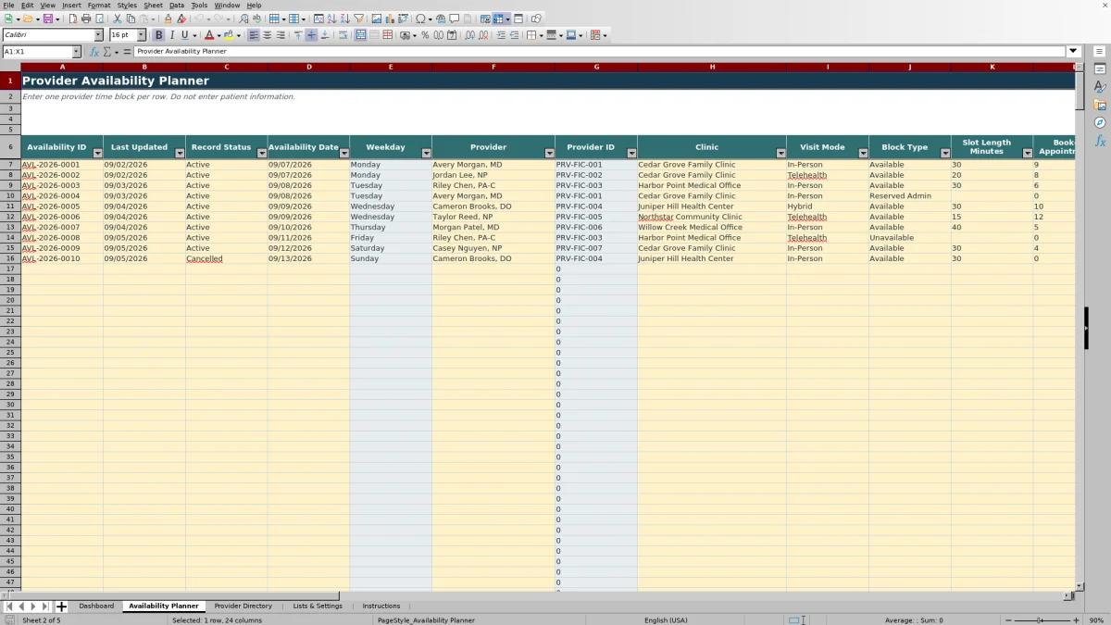1111x625 pixels.
Task: Add a new sheet with plus button
Action: [x=62, y=606]
